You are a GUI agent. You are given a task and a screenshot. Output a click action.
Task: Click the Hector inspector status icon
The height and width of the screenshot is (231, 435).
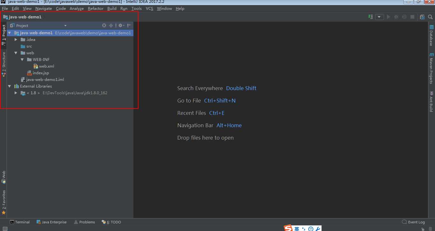pyautogui.click(x=431, y=229)
